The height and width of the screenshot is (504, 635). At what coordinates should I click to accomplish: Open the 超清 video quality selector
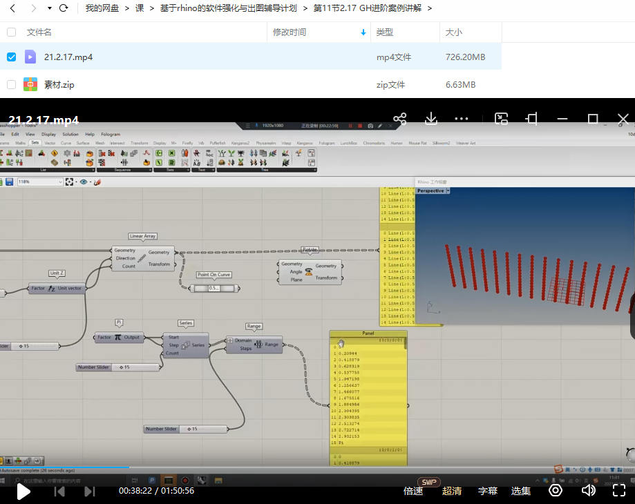click(x=452, y=491)
